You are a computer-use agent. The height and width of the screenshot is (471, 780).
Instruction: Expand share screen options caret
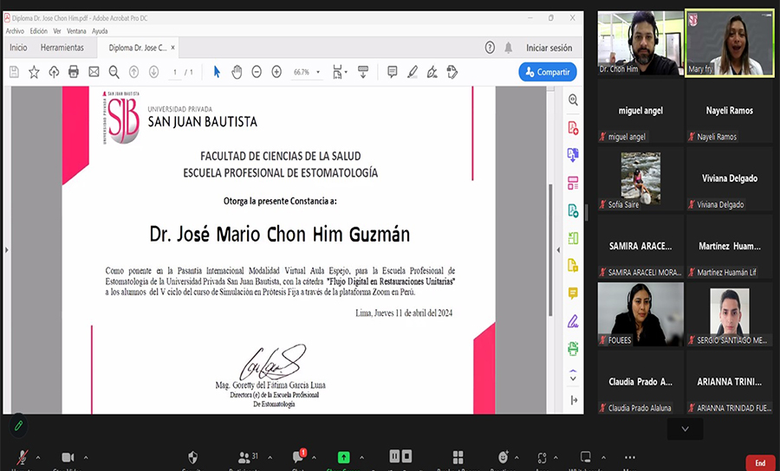coord(361,458)
